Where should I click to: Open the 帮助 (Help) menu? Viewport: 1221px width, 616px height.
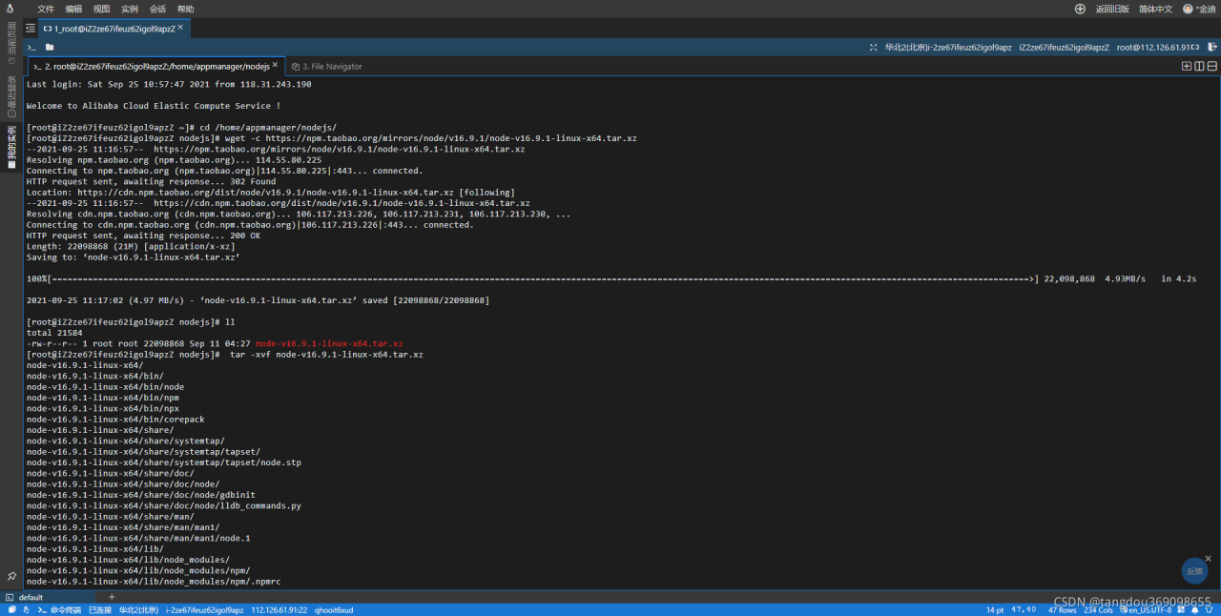185,9
